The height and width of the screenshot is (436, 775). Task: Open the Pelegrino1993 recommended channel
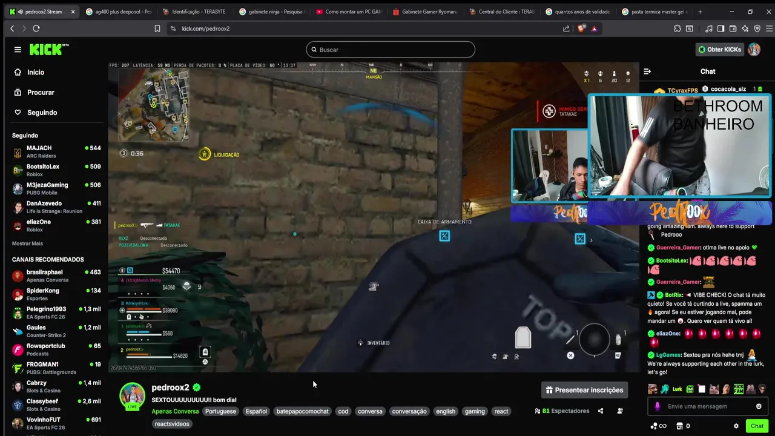click(x=56, y=312)
